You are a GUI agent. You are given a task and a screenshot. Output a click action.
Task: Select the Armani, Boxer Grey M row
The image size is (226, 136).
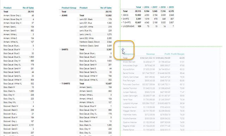pyautogui.click(x=18, y=19)
